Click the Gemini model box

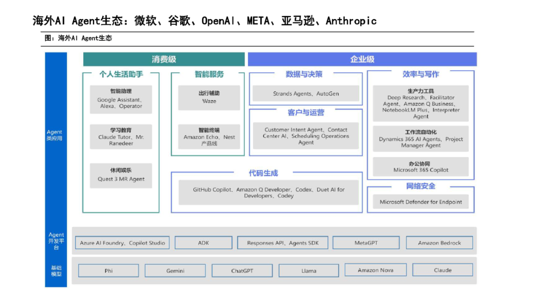coord(175,271)
